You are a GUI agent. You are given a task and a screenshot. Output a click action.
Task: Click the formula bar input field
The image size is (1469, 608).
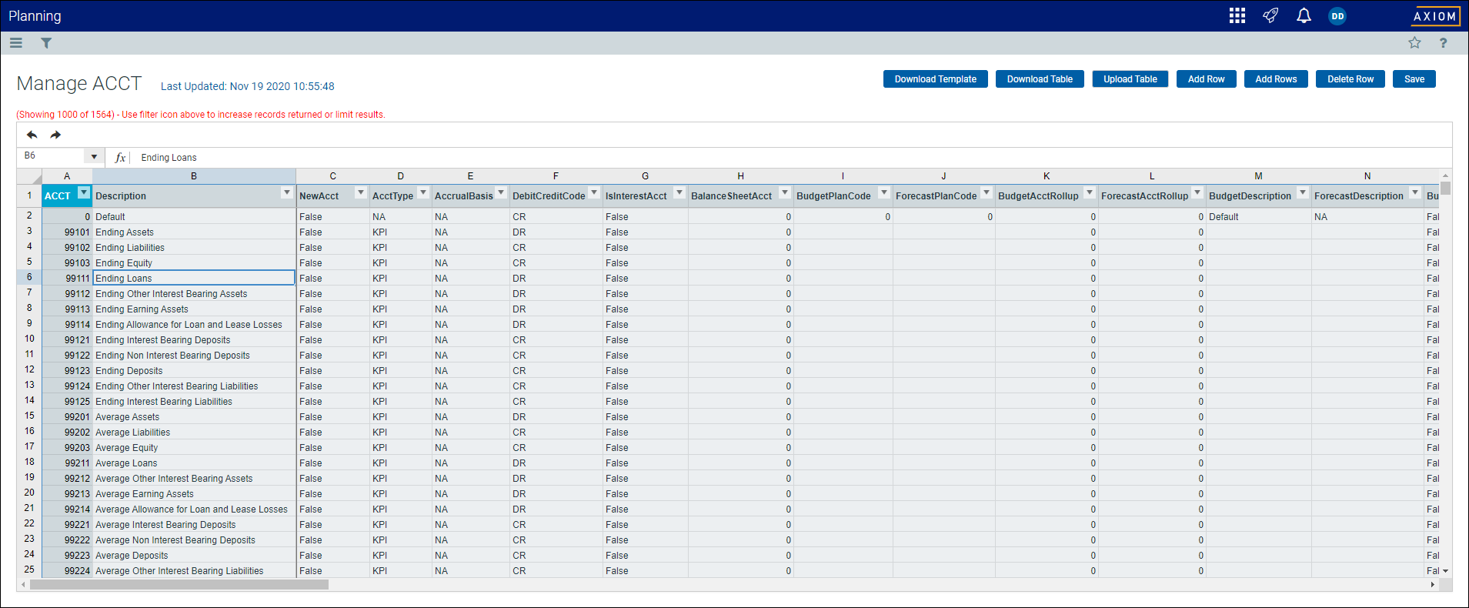click(x=793, y=157)
